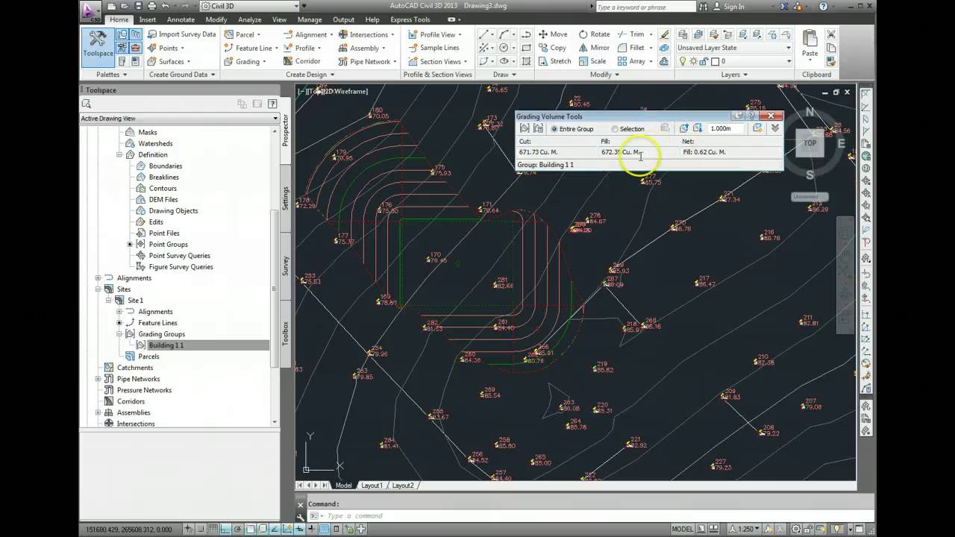Collapse the Site 1 tree node

(x=108, y=301)
